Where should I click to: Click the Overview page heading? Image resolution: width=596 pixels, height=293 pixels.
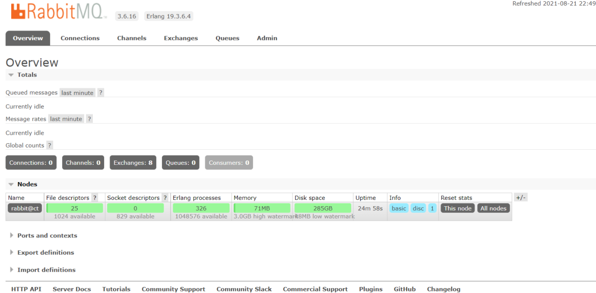point(32,63)
